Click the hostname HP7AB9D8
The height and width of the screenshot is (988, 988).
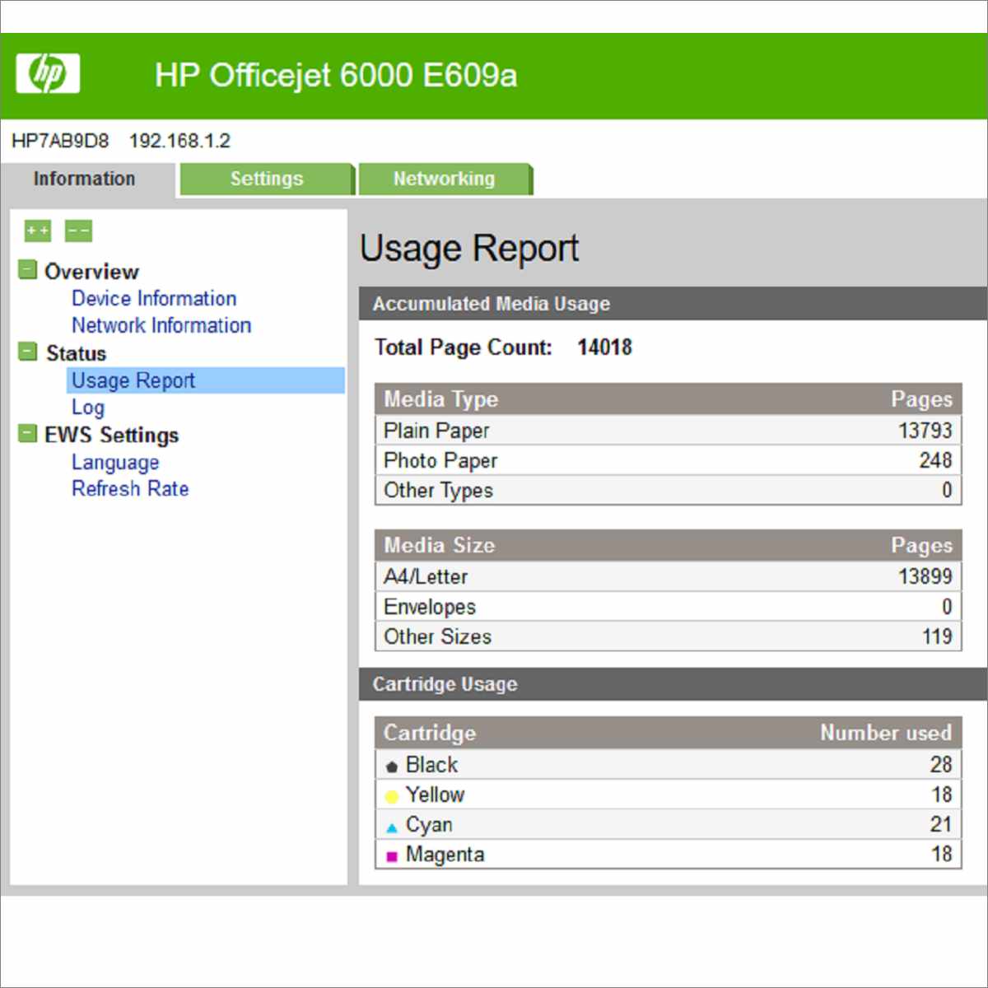pyautogui.click(x=60, y=141)
